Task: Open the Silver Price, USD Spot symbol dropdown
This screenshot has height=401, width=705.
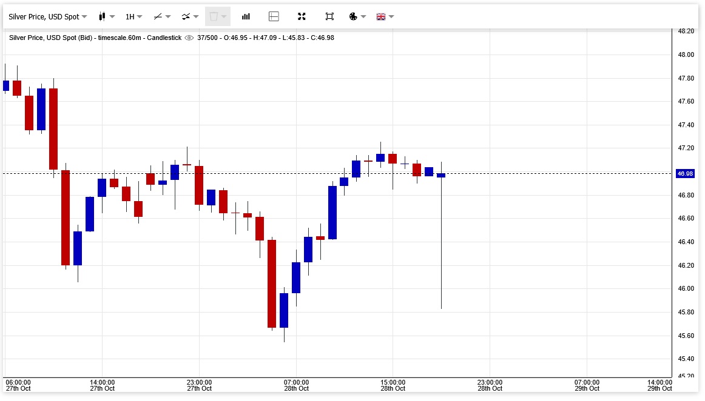Action: pyautogui.click(x=48, y=16)
